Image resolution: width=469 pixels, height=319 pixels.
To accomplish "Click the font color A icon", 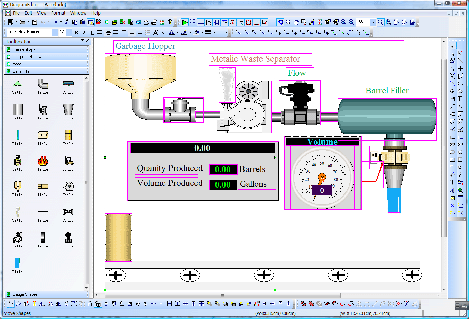I will point(172,33).
